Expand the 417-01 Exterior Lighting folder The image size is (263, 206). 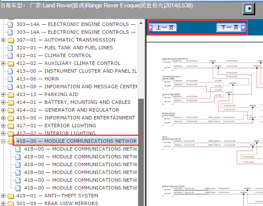3,126
